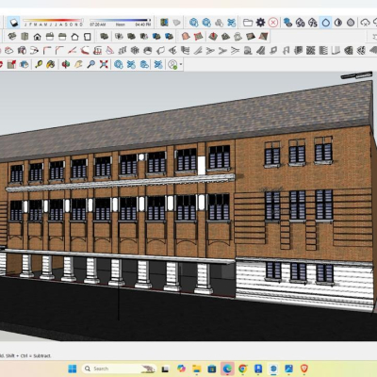Screen dimensions: 377x377
Task: Click the Subtract solid tool
Action: [x=144, y=37]
